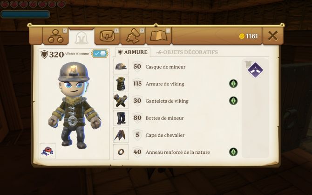Close the character panel with X
The image size is (312, 195).
tap(273, 36)
